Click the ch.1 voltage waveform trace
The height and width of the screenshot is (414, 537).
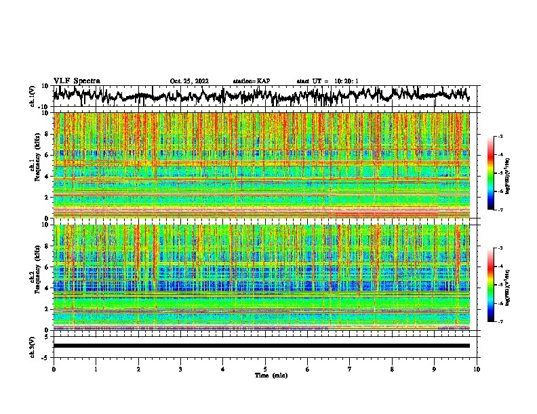point(261,96)
